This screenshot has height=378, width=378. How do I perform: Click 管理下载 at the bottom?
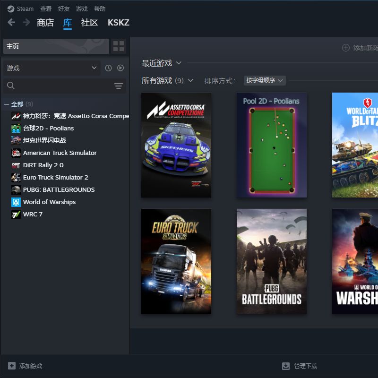(305, 366)
